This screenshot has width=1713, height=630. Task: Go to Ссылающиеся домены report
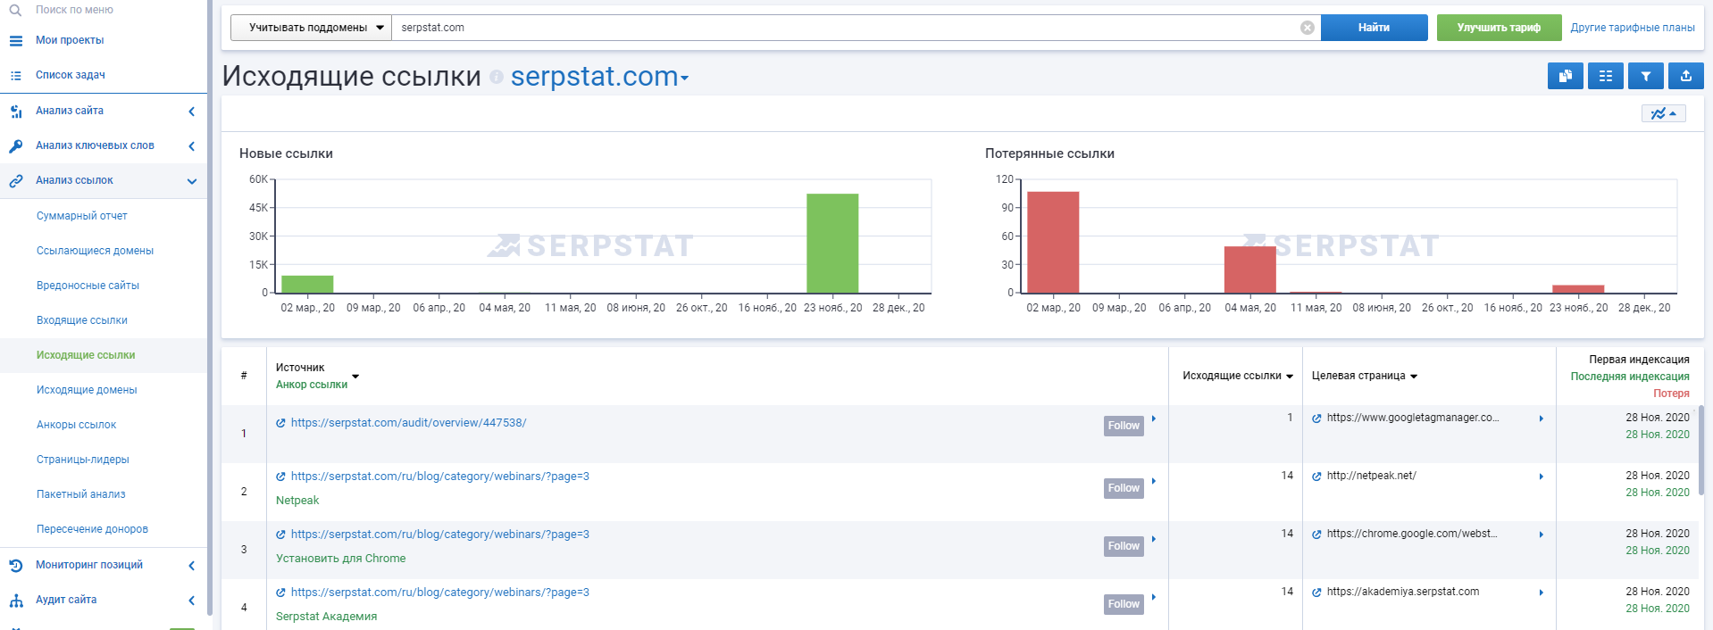95,251
